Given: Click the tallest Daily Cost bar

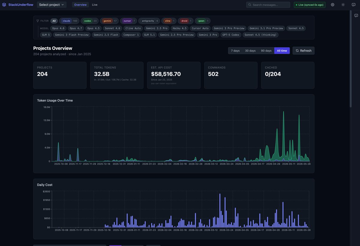Looking at the screenshot, I should tap(220, 210).
